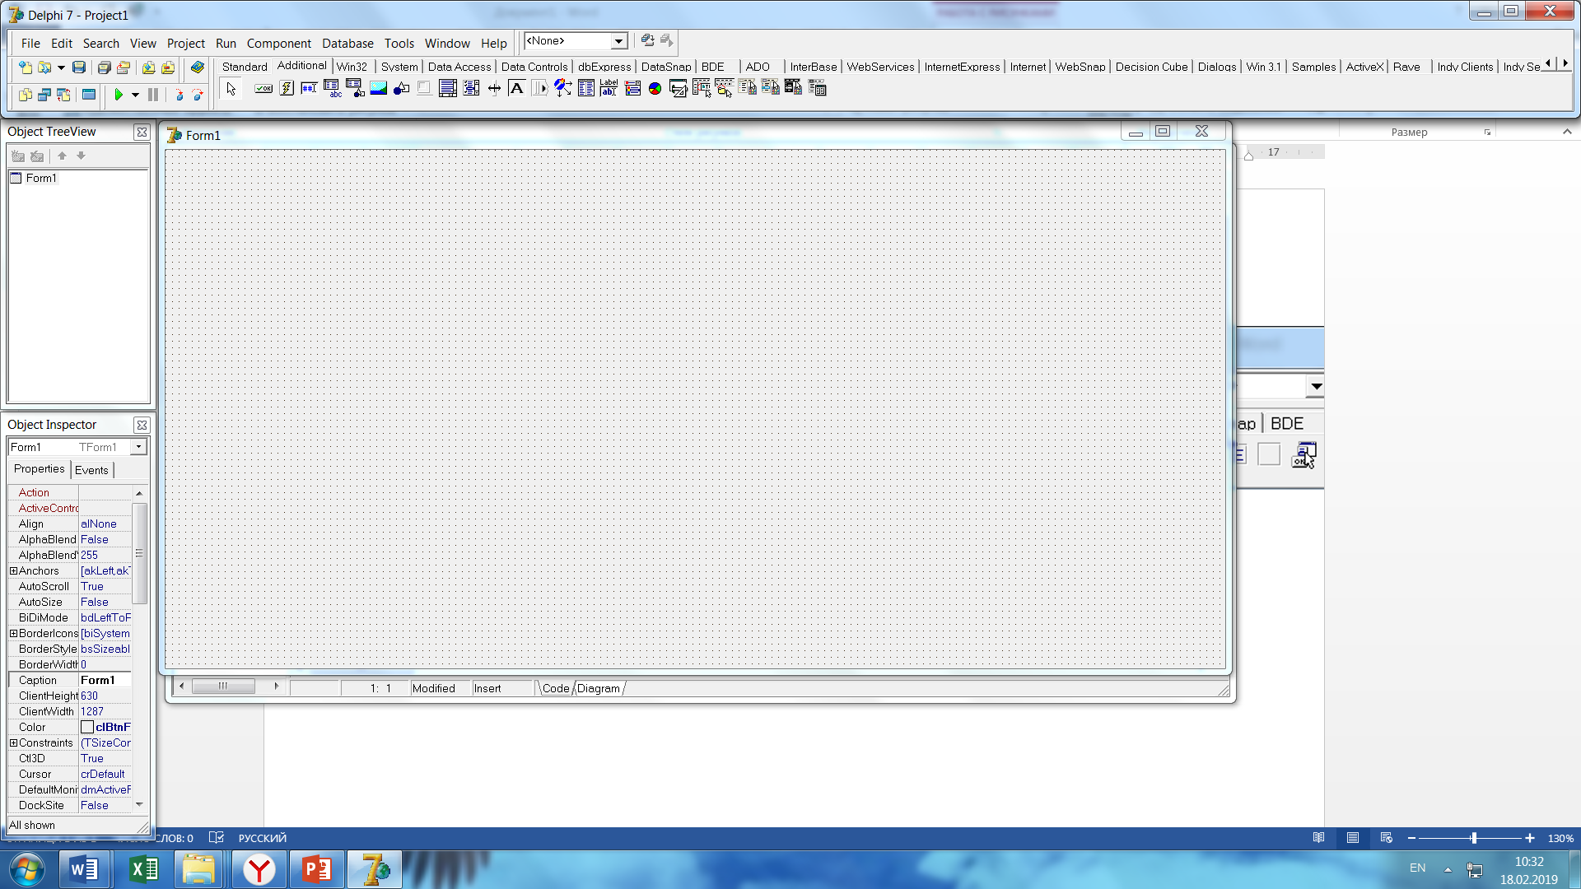Screen dimensions: 1581x889
Task: Open Help contents book icon
Action: click(197, 67)
